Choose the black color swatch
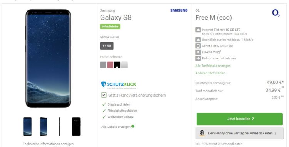This screenshot has width=289, height=147. click(x=117, y=65)
